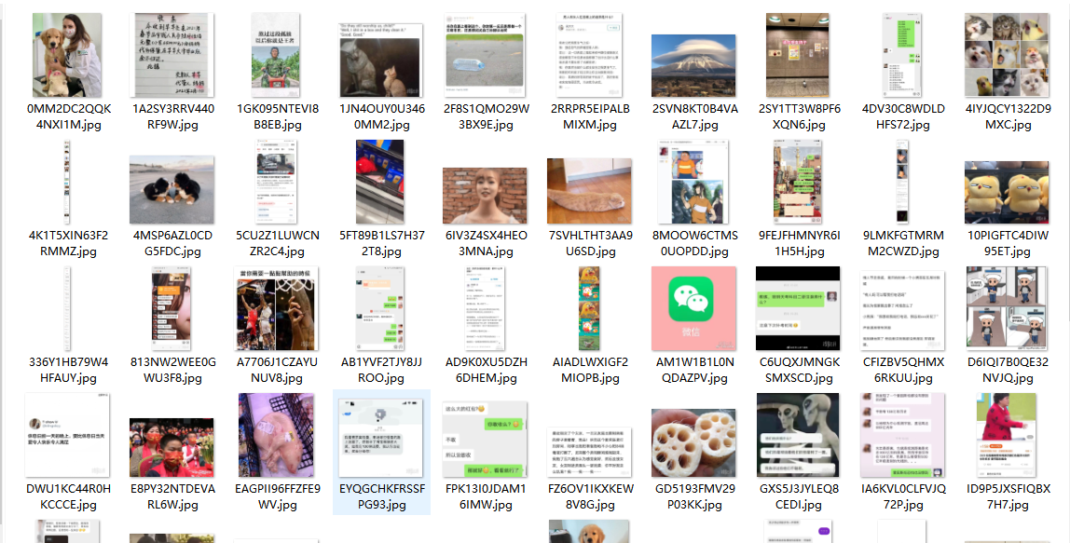Select the anime screenshot 8MOOW6CTMS0UOPDD.jpg
This screenshot has height=543, width=1070.
693,182
